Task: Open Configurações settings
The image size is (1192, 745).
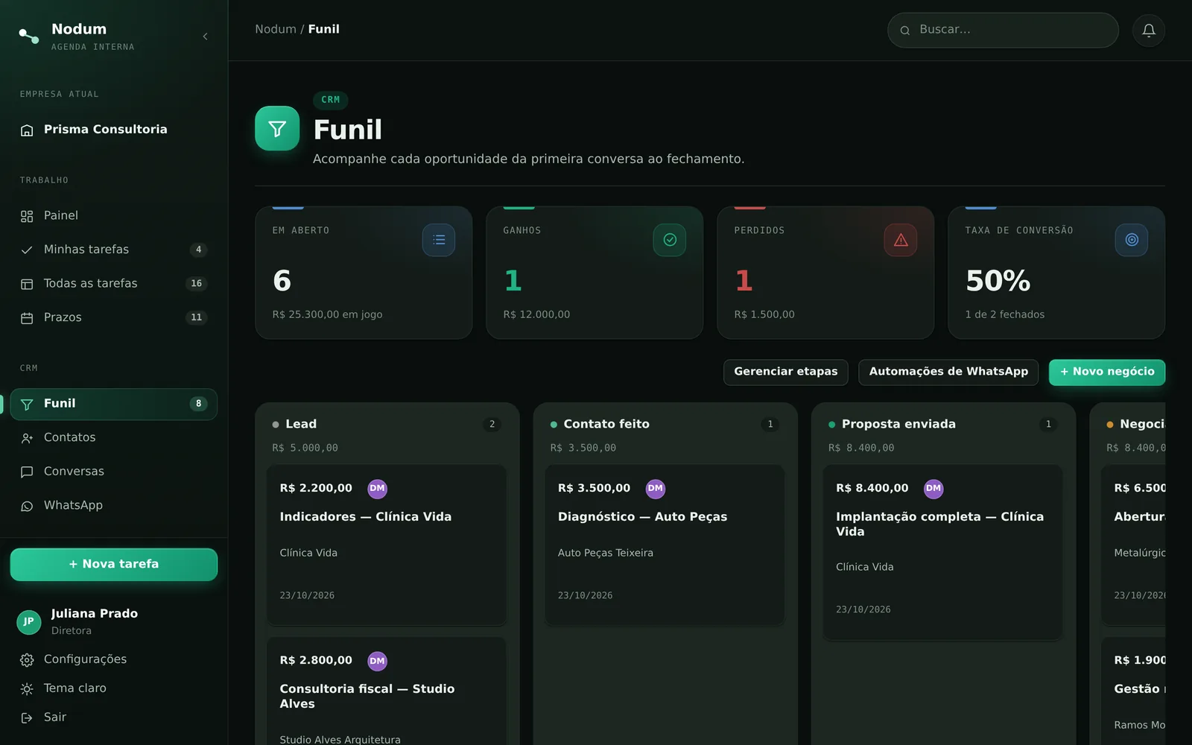Action: [x=114, y=659]
